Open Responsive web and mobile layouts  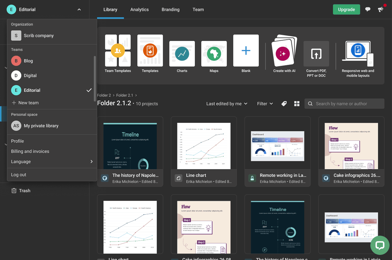pyautogui.click(x=358, y=59)
